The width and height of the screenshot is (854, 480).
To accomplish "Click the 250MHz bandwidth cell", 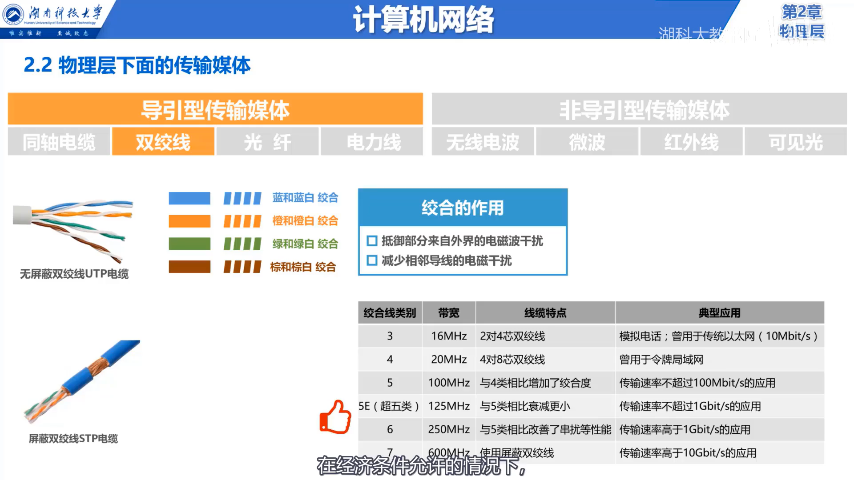I will tap(449, 429).
